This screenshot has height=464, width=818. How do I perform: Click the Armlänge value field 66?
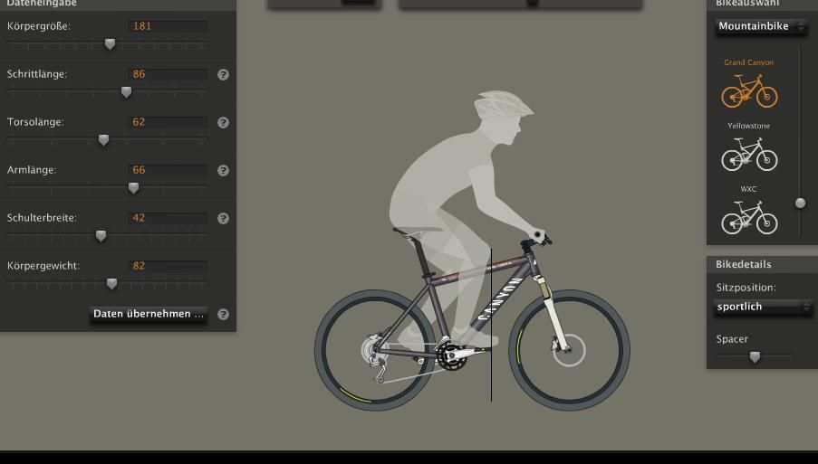point(168,170)
